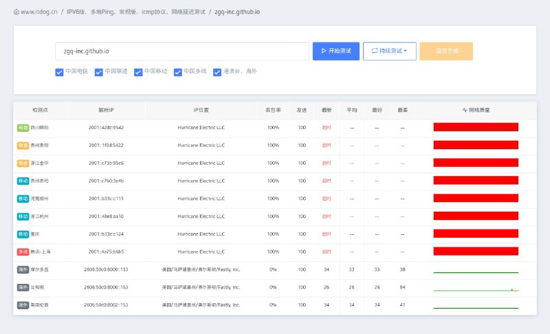The width and height of the screenshot is (550, 334).
Task: Click the red 多线 badge for 腾讯-上海
Action: point(23,252)
